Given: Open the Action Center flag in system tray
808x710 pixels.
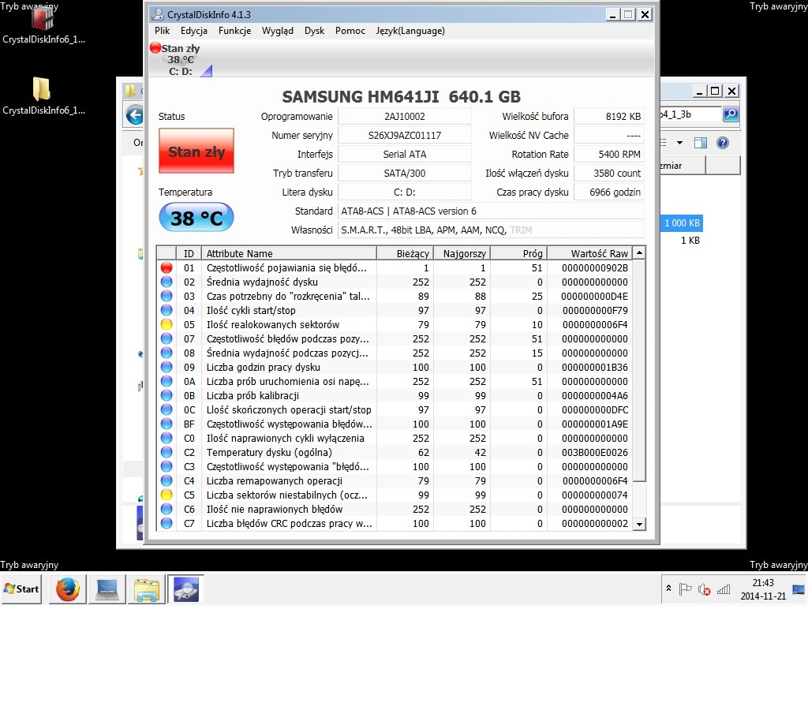Looking at the screenshot, I should tap(685, 589).
